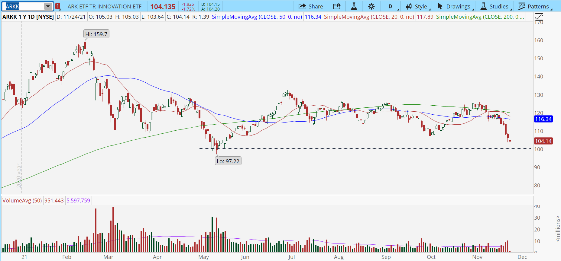Open the Patterns dropdown menu
This screenshot has height=261, width=561.
pyautogui.click(x=535, y=6)
